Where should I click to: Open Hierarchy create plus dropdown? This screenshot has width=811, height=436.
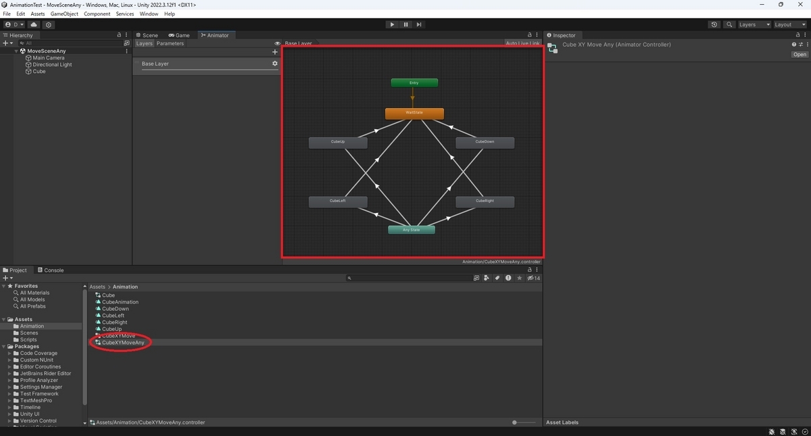tap(7, 43)
